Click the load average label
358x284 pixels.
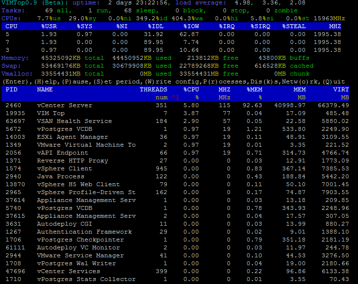click(x=200, y=3)
